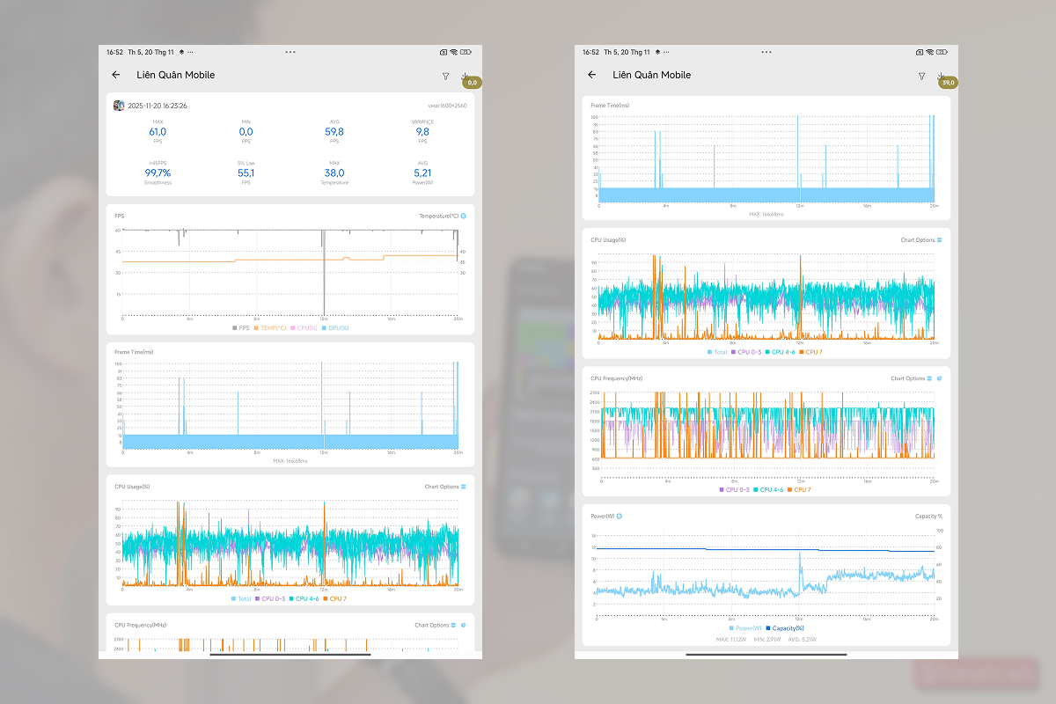Open Chart Options in right CPU Usage card
Screen dimensions: 1056x704
(921, 240)
